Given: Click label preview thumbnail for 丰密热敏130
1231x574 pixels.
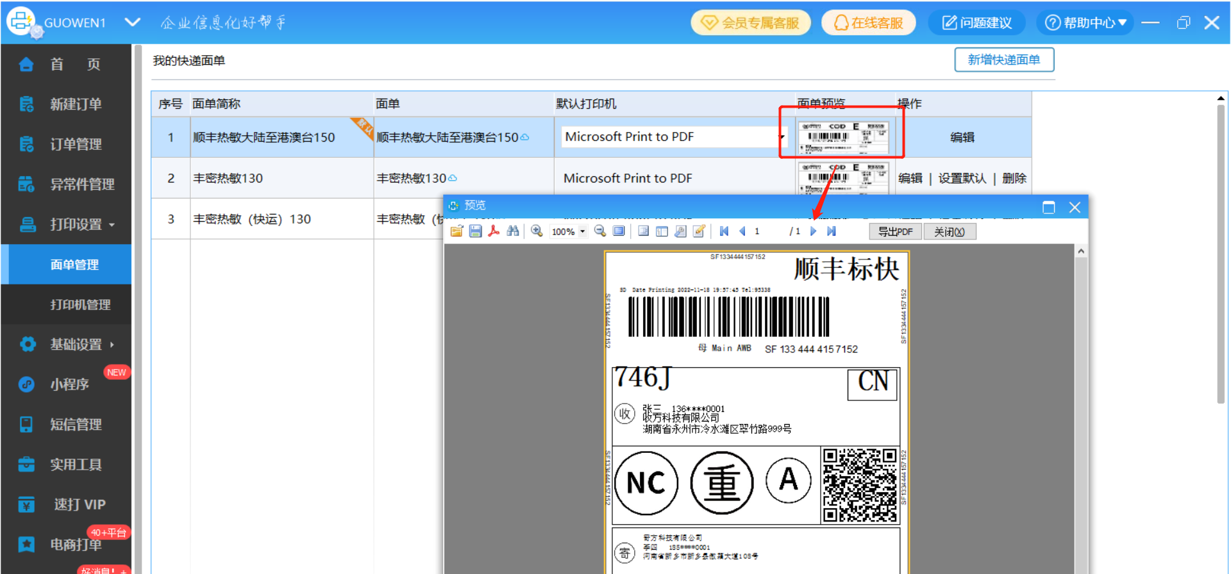Looking at the screenshot, I should click(x=845, y=177).
